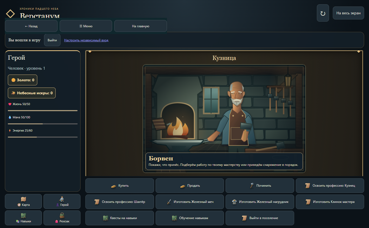Click the Кузница location title
Image resolution: width=369 pixels, height=228 pixels.
[224, 58]
